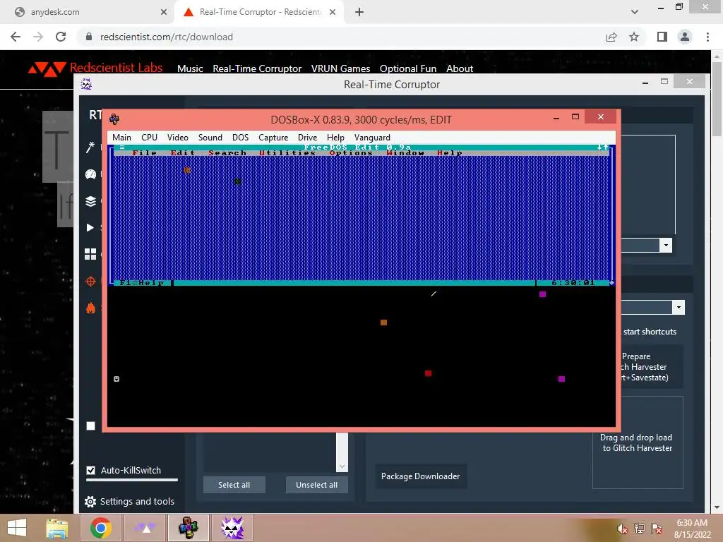This screenshot has width=723, height=542.
Task: Select the play triangle icon in RTC sidebar
Action: (90, 227)
